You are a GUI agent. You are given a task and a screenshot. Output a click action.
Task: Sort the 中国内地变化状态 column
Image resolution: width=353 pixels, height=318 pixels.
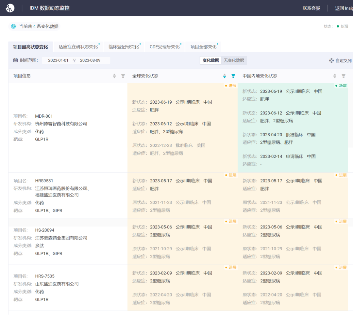tap(335, 76)
